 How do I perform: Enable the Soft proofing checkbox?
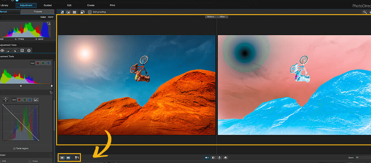pos(90,12)
